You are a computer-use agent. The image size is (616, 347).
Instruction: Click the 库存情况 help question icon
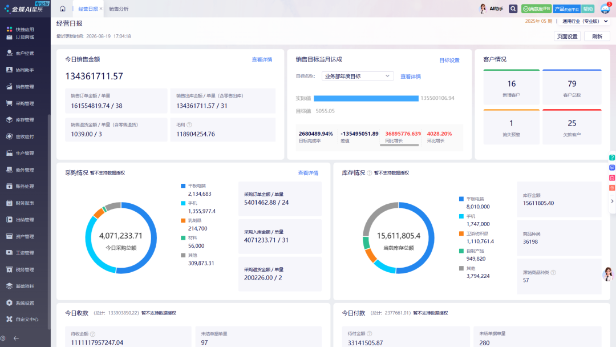tap(369, 173)
